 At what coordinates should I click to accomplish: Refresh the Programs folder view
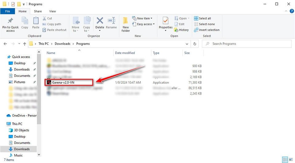[x=195, y=44]
